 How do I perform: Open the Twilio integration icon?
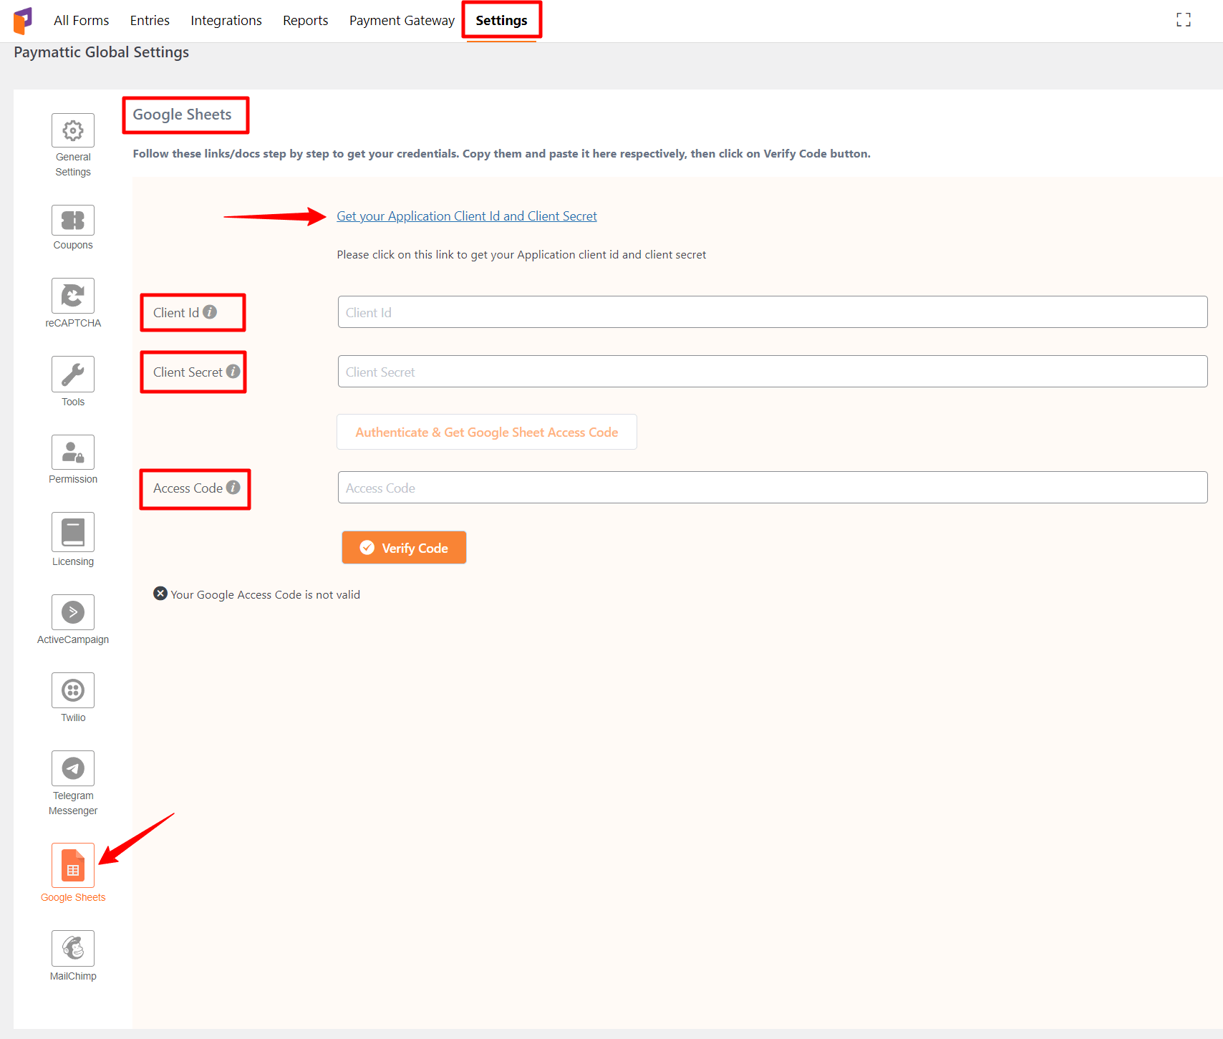pyautogui.click(x=73, y=690)
